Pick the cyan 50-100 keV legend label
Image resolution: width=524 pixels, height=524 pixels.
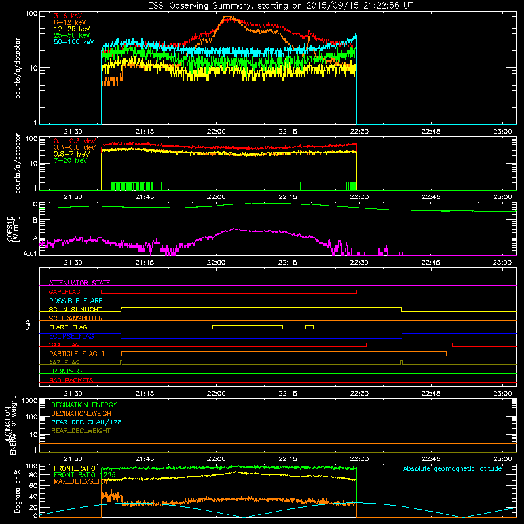point(74,42)
